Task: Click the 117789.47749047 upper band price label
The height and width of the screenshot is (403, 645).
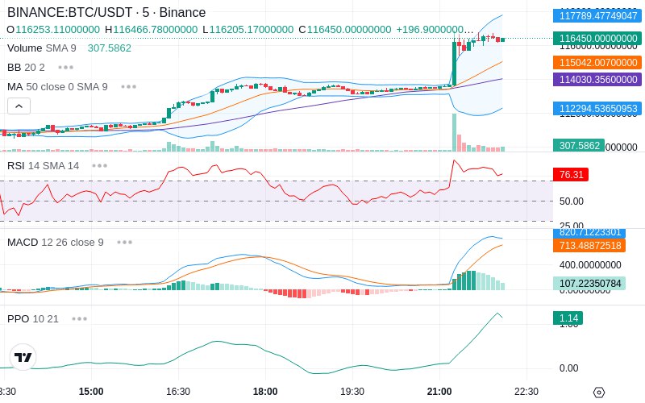Action: click(597, 16)
